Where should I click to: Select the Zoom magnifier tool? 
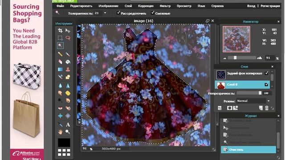(68, 132)
